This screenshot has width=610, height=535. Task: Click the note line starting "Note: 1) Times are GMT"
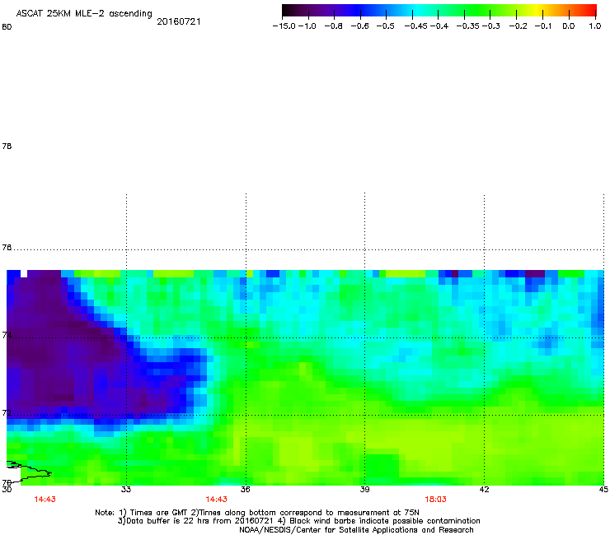pyautogui.click(x=257, y=513)
